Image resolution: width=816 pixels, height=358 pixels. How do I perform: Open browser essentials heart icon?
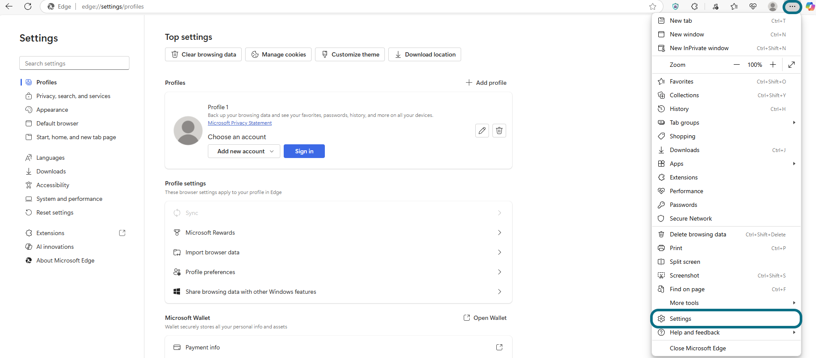pyautogui.click(x=753, y=6)
